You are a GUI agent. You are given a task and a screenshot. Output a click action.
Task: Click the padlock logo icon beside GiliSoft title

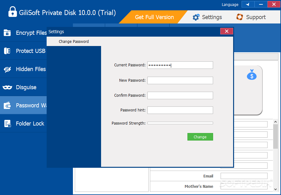[x=13, y=12]
